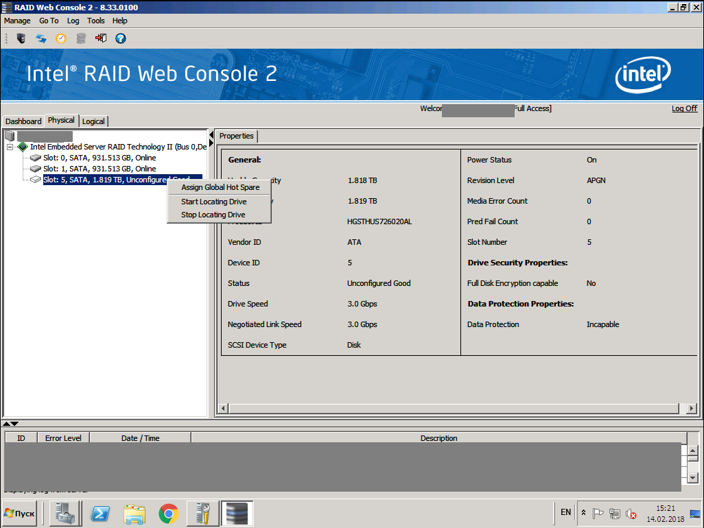Click the EN language indicator

tap(565, 512)
